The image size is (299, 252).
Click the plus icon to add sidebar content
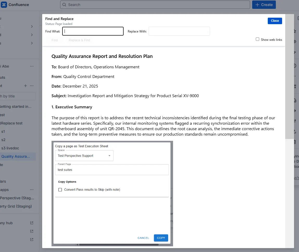pos(26,86)
